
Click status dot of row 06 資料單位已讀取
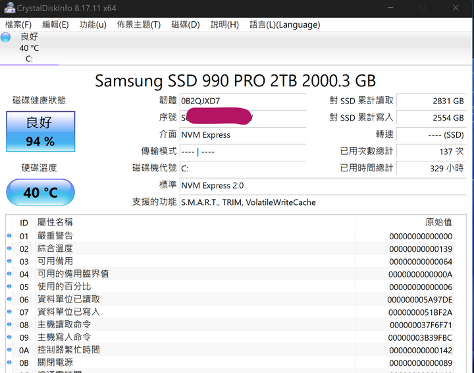9,299
